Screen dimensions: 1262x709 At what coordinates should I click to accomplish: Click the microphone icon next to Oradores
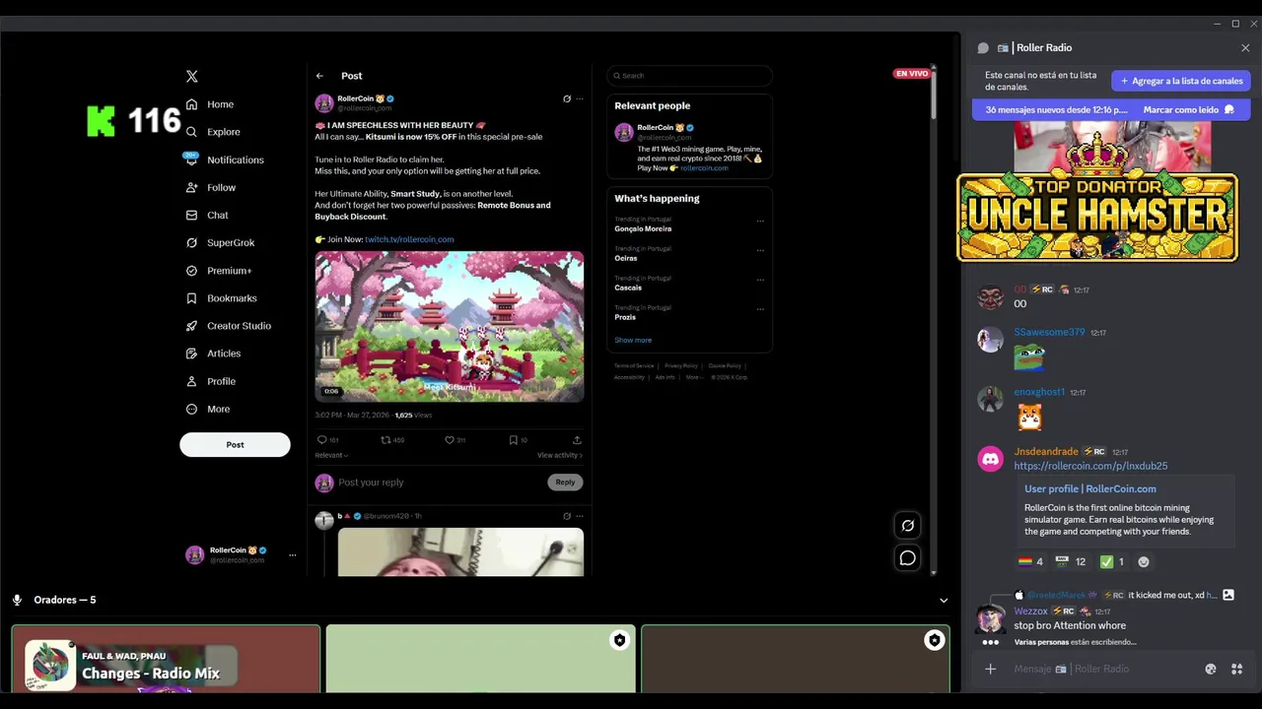(17, 600)
